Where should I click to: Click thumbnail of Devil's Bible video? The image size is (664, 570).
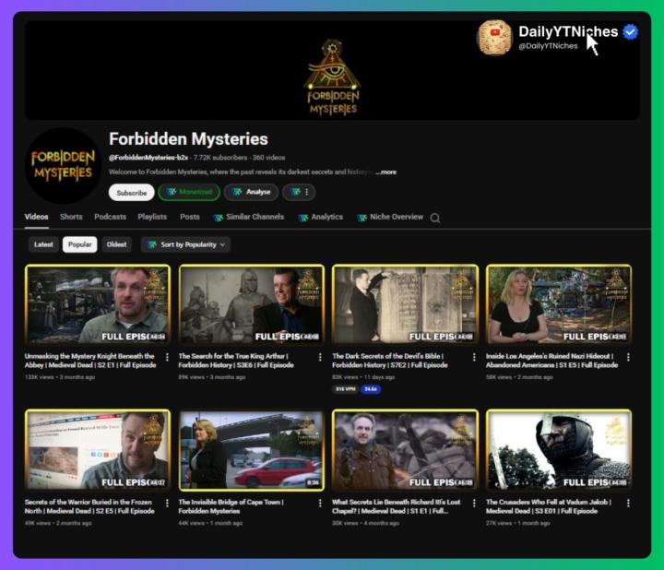tap(405, 304)
